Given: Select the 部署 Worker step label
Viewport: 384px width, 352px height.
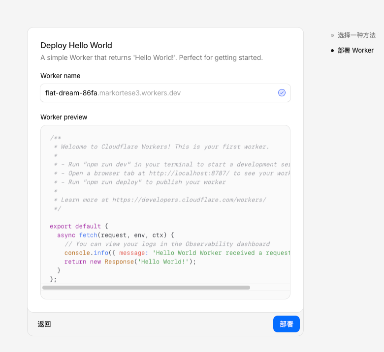Looking at the screenshot, I should 355,50.
